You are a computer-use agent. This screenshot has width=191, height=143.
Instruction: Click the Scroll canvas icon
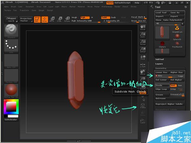click(x=143, y=28)
